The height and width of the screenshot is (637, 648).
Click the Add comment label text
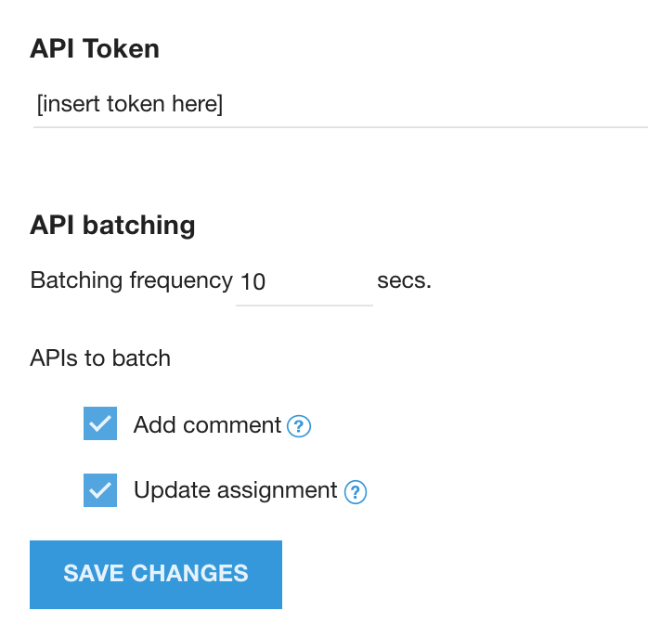(207, 425)
